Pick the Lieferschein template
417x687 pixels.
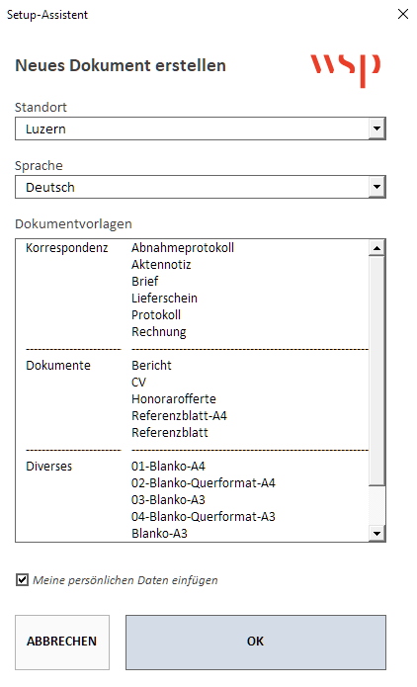(164, 299)
